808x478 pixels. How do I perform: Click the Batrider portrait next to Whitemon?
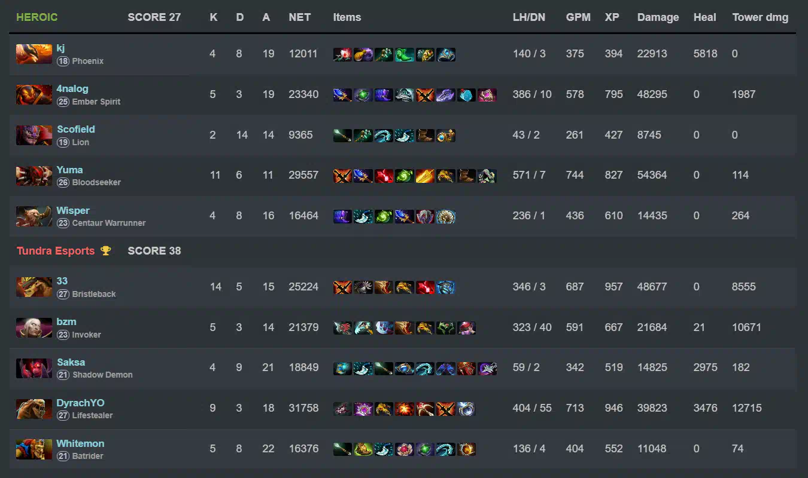[34, 449]
